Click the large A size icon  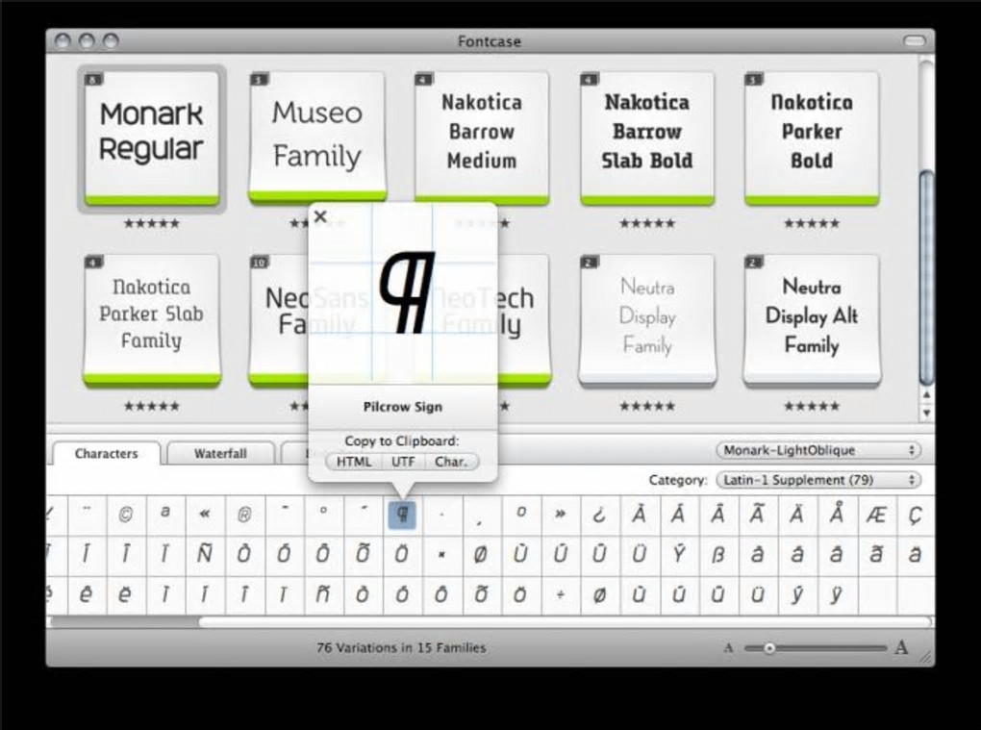click(901, 646)
